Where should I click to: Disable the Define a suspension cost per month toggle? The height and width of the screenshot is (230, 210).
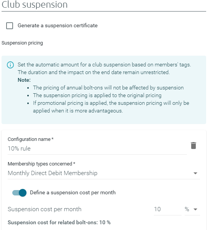19,193
